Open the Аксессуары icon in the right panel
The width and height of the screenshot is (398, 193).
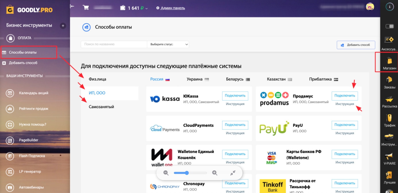[389, 40]
